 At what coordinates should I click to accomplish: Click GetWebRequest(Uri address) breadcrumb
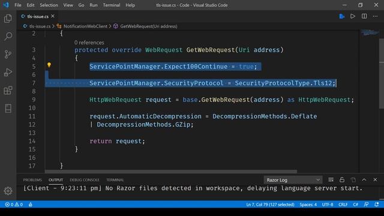149,26
